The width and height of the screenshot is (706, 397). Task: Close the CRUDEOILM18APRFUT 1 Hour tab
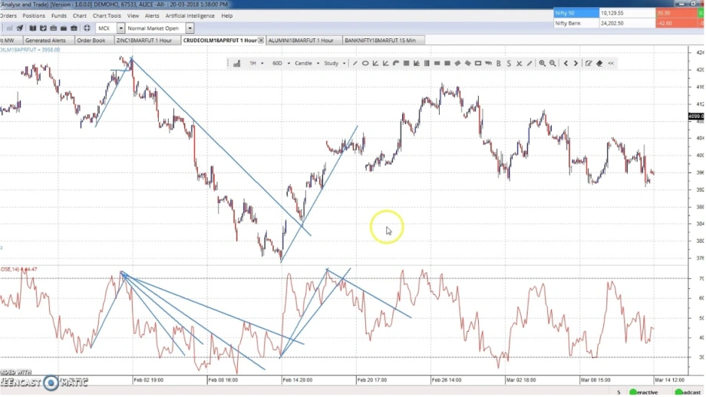[261, 40]
